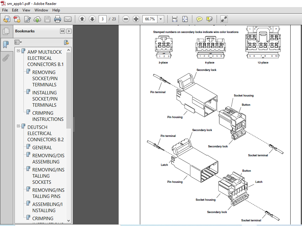Click the Email envelope icon
Viewport: 302px width, 226px height.
pyautogui.click(x=68, y=19)
